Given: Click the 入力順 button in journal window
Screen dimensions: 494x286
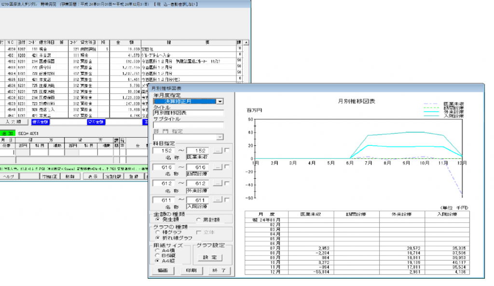Looking at the screenshot, I should point(14,122).
